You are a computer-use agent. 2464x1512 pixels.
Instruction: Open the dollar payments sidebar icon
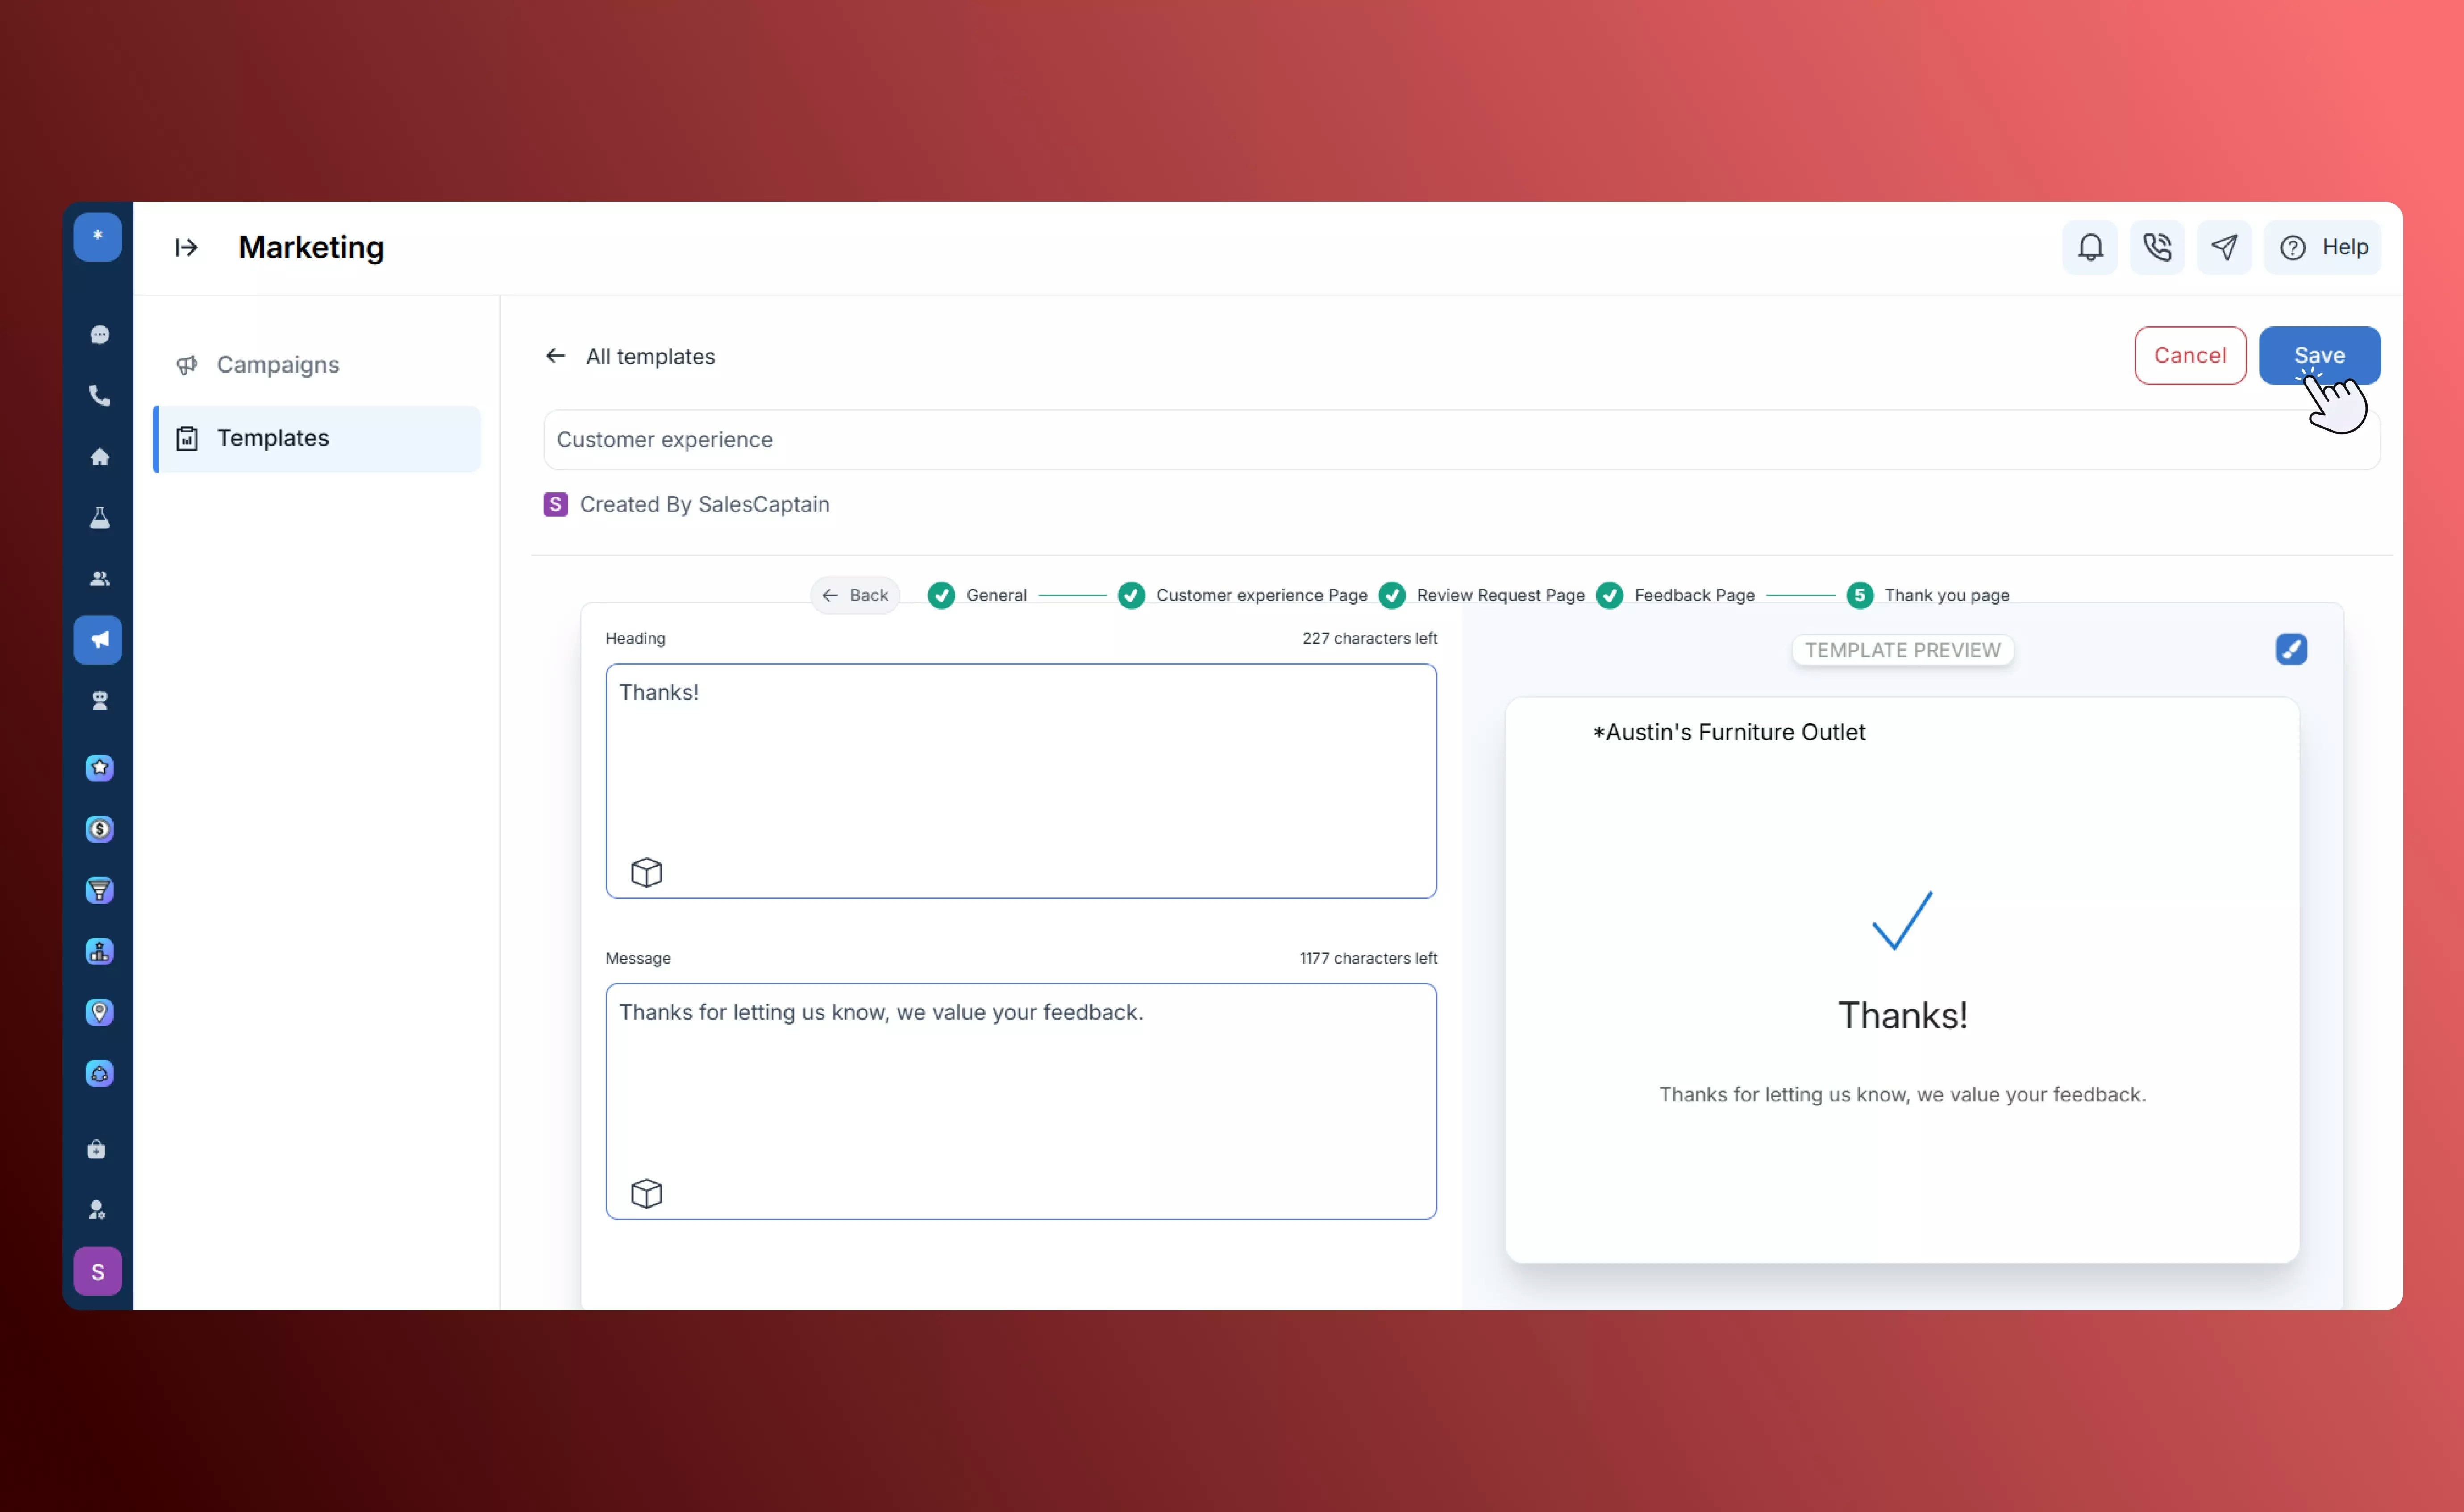99,829
